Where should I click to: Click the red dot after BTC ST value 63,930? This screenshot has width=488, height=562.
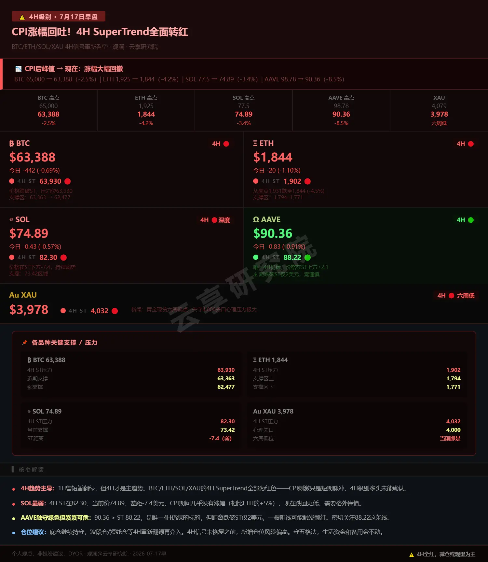tap(68, 181)
